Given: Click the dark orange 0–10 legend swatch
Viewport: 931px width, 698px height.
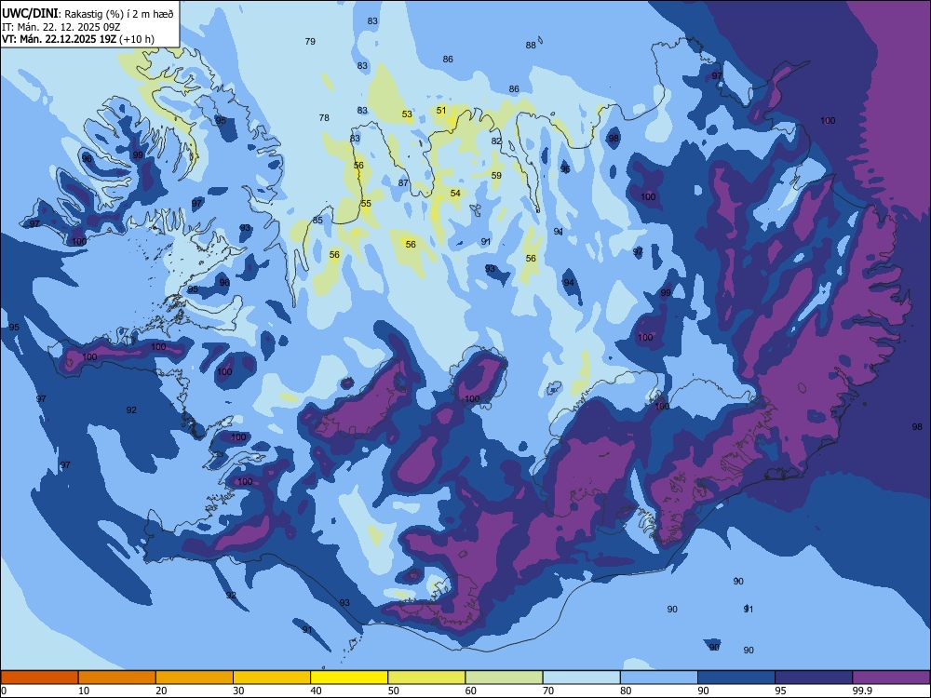Looking at the screenshot, I should 39,678.
